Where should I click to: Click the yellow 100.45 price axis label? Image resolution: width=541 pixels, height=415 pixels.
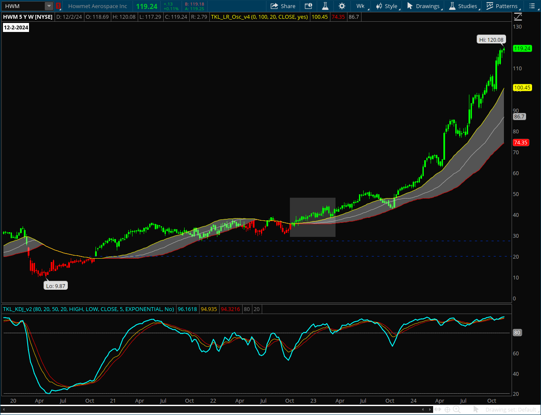(522, 87)
